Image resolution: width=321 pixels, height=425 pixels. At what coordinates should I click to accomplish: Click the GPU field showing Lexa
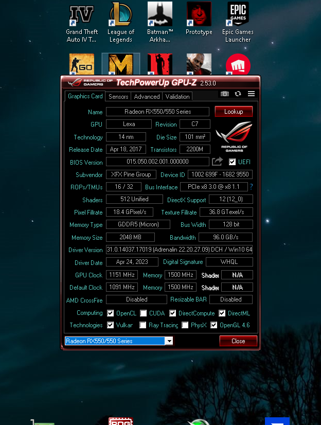click(x=129, y=124)
